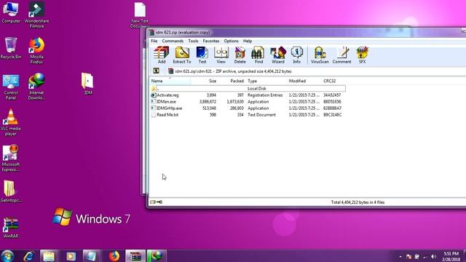
Task: Select the IDMan.exe file row
Action: pos(248,102)
